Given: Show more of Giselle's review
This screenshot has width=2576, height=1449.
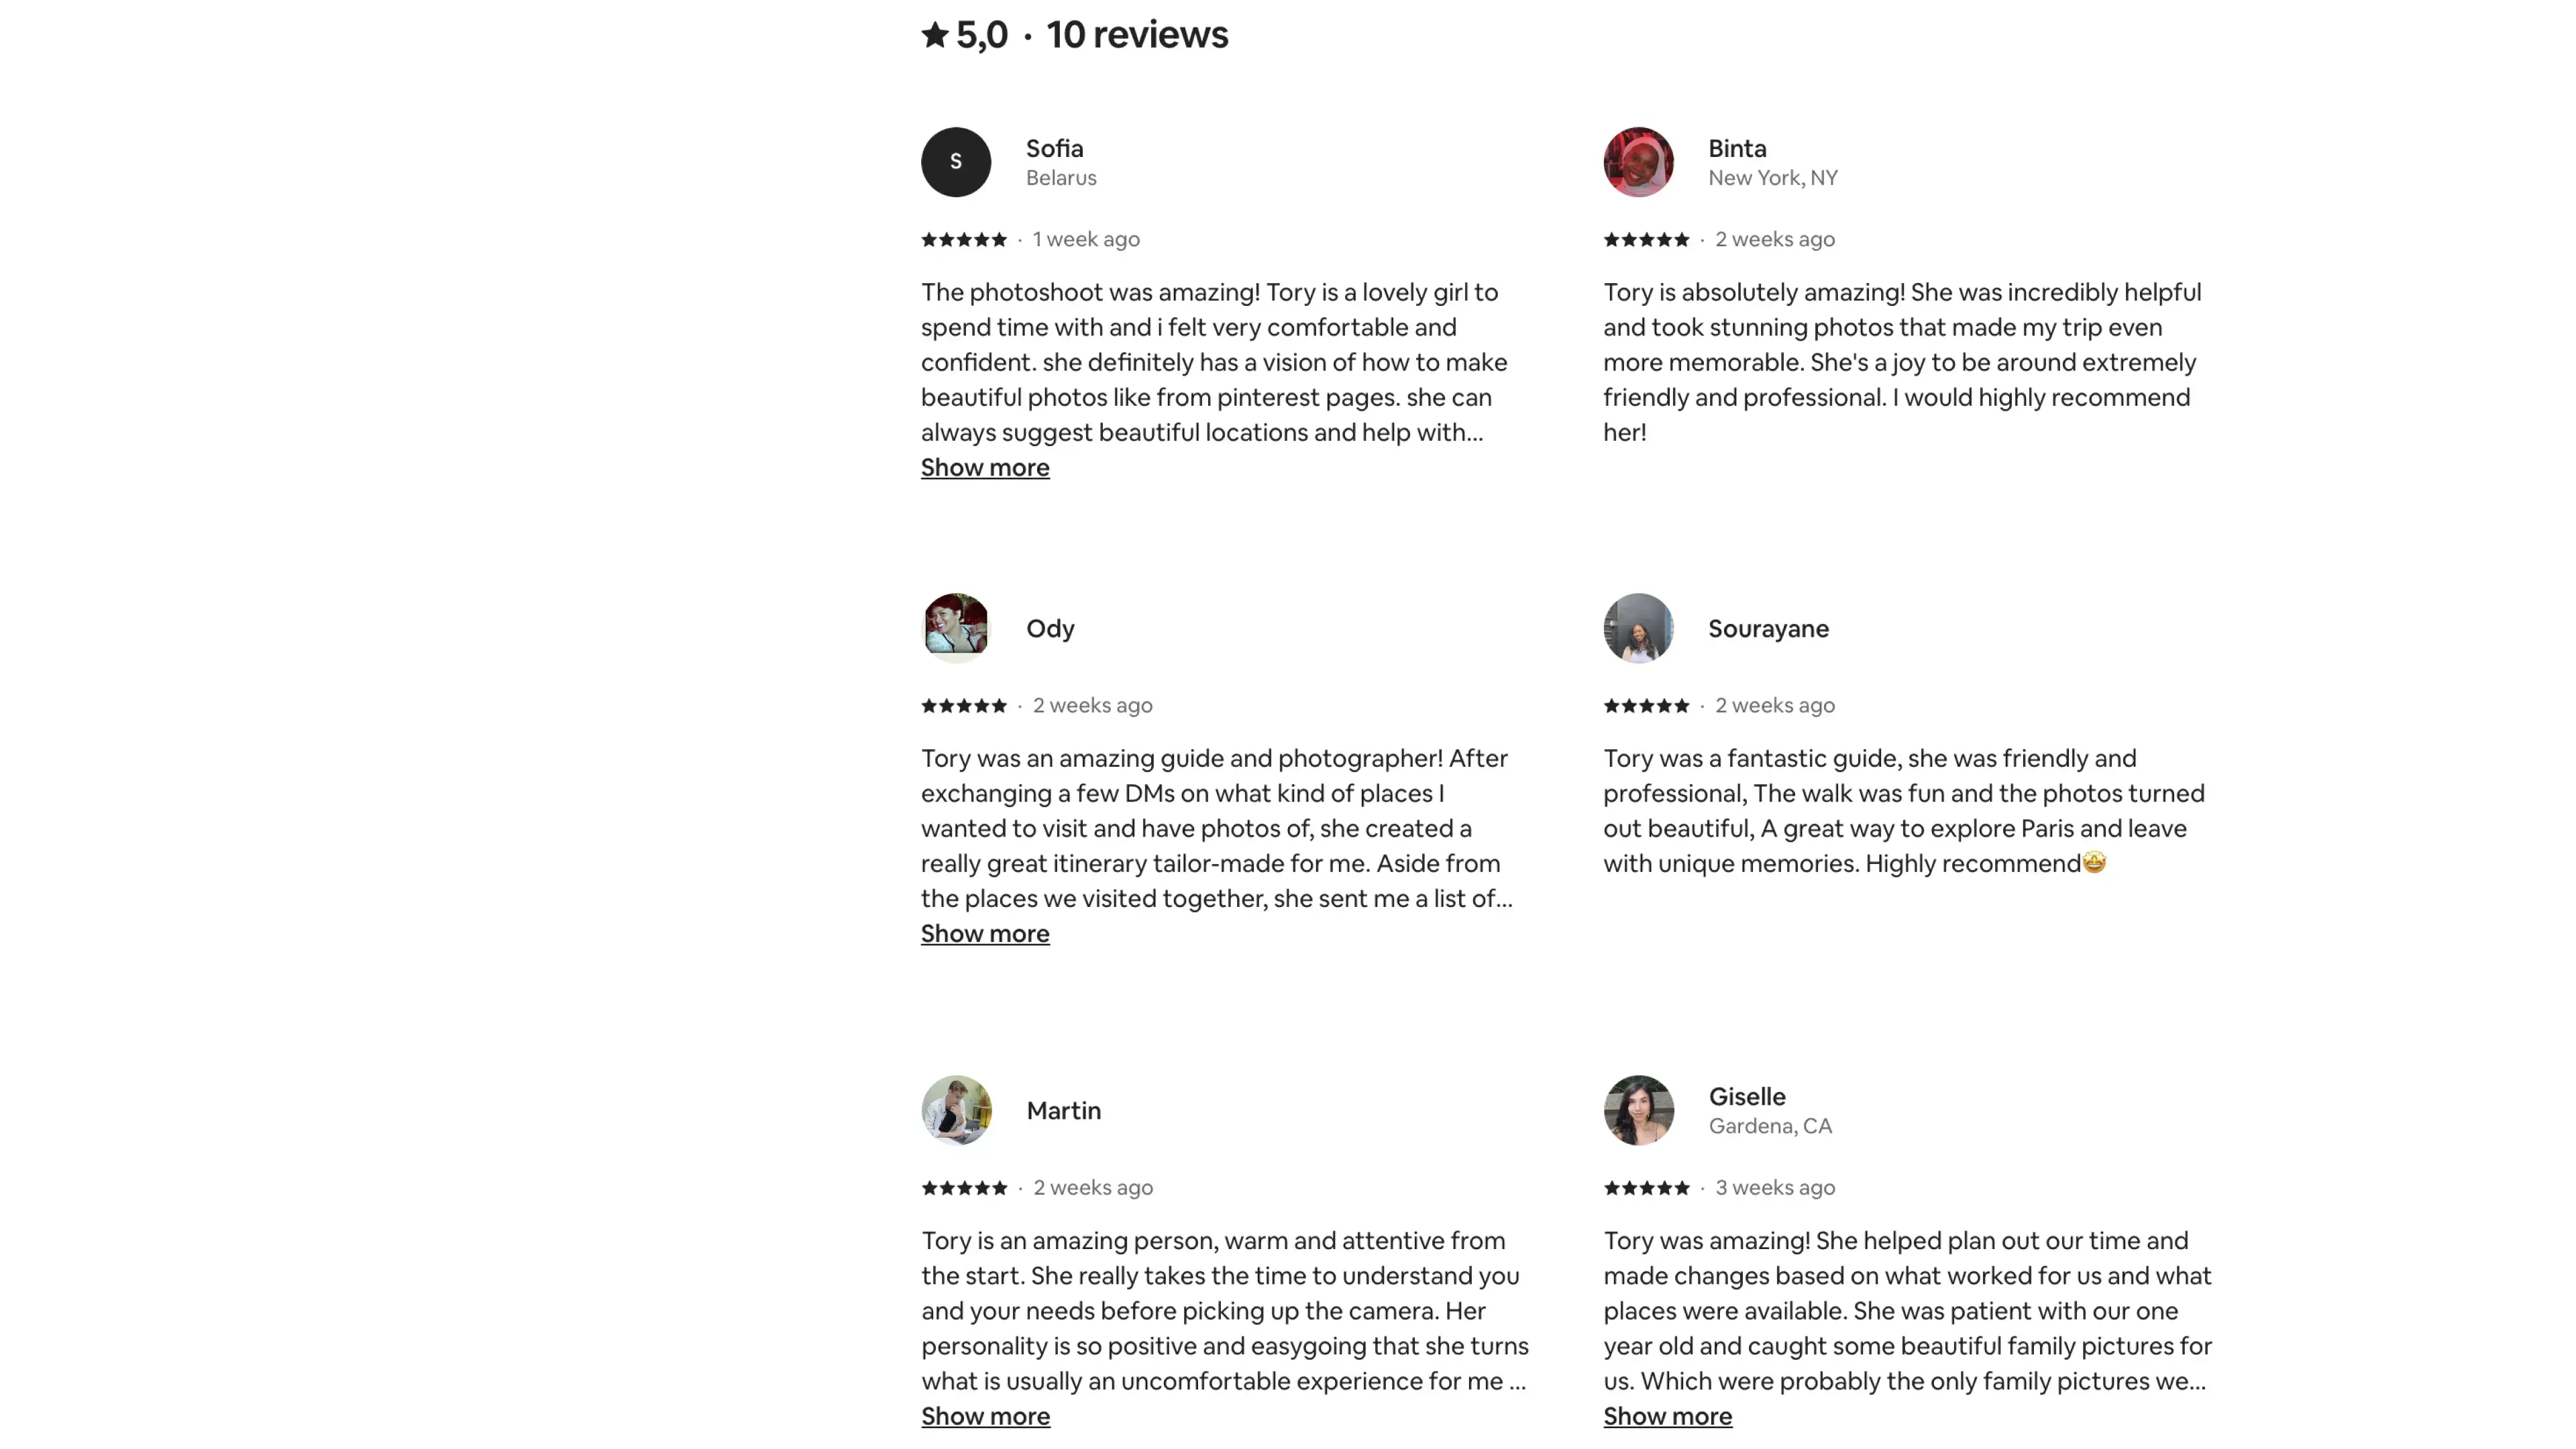Looking at the screenshot, I should 1667,1416.
